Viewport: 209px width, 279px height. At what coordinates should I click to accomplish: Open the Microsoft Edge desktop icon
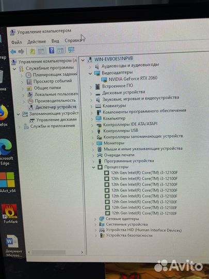[6, 152]
